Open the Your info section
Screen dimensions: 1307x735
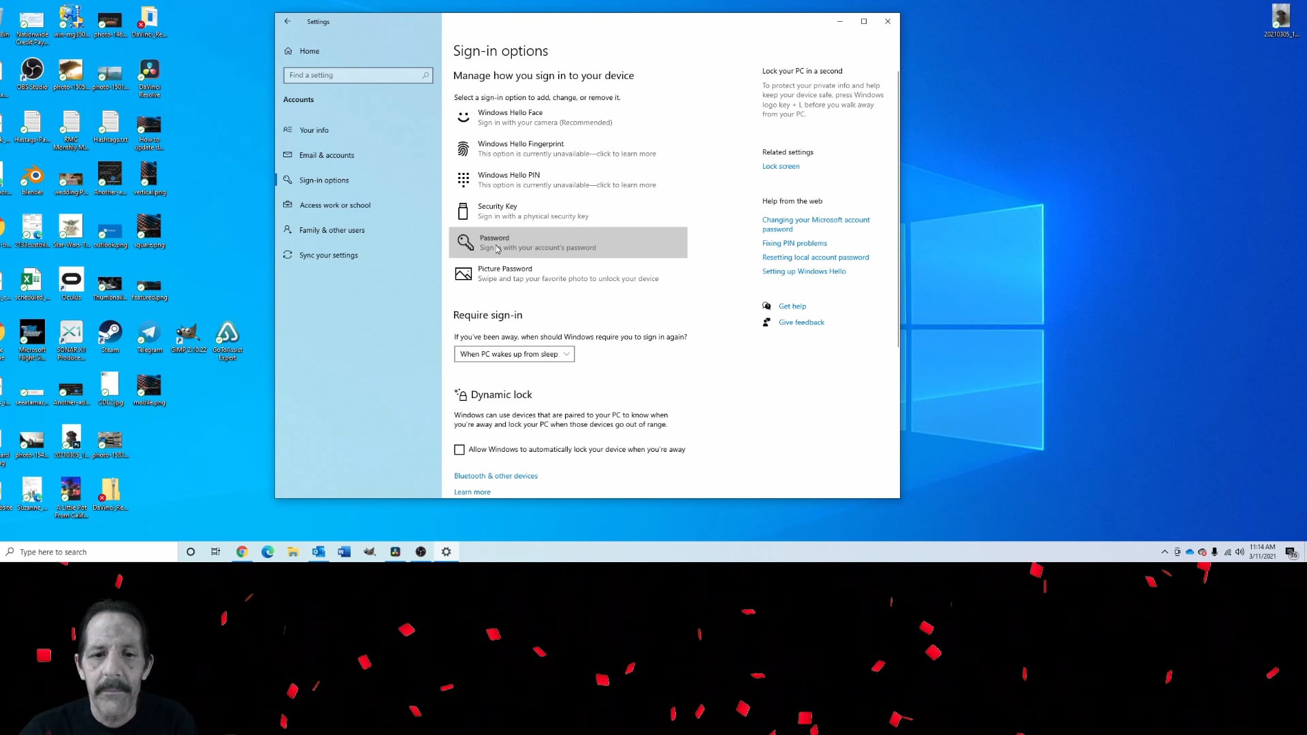(x=314, y=129)
